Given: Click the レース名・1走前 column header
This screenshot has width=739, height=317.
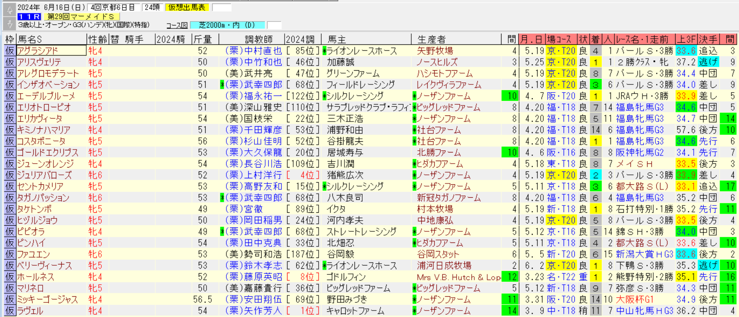Looking at the screenshot, I should (644, 39).
